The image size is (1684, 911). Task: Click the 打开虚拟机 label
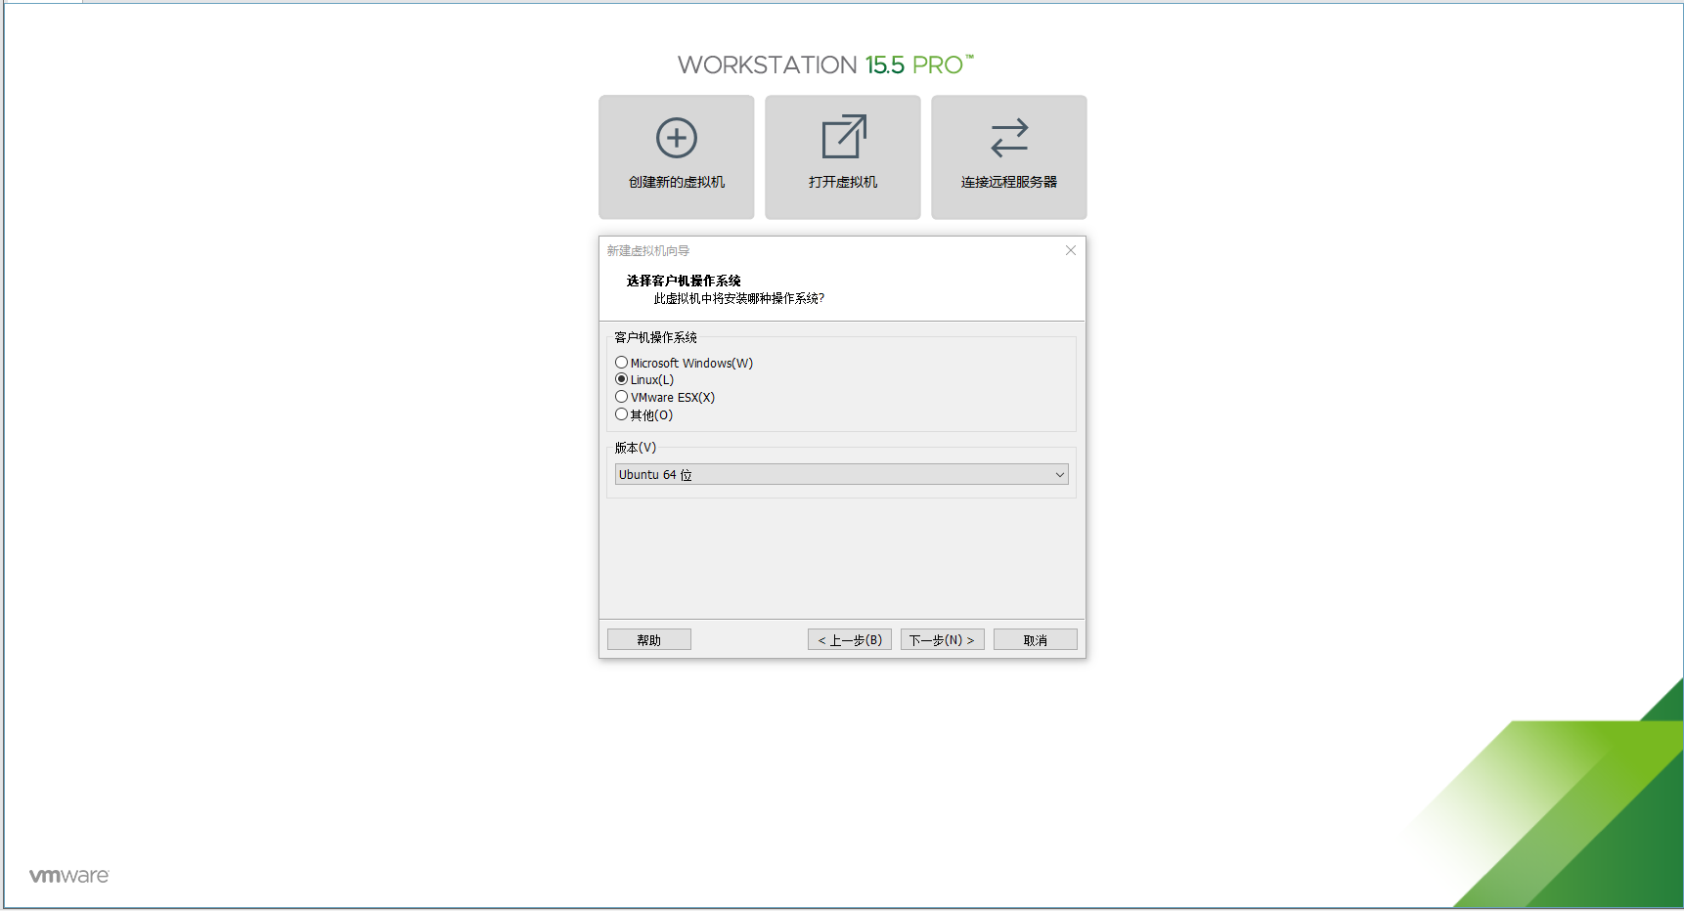pyautogui.click(x=843, y=182)
